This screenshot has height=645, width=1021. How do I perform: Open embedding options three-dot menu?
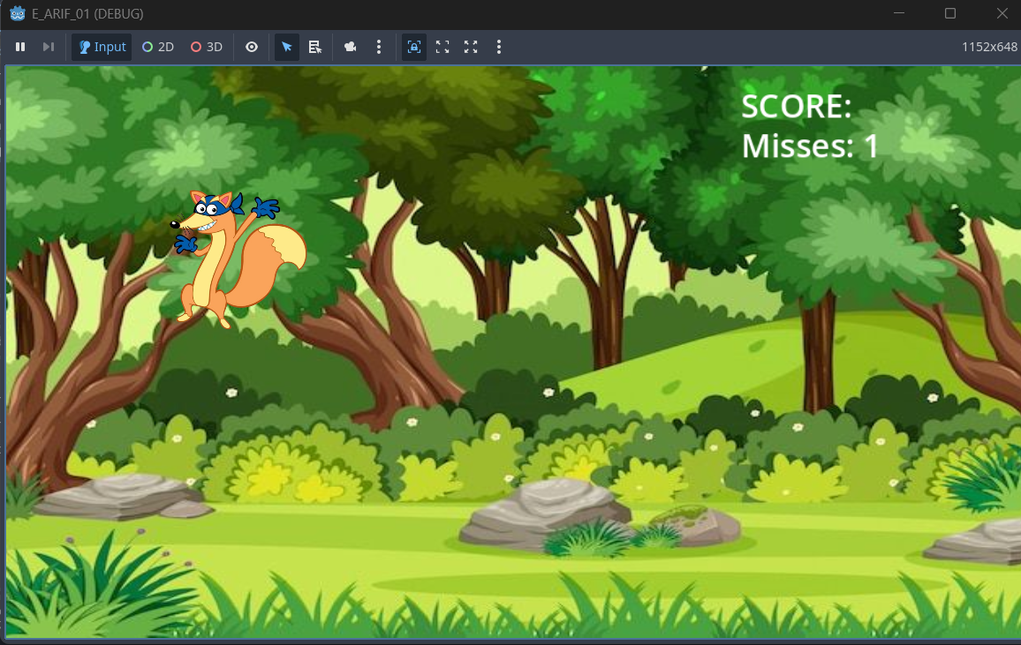coord(499,47)
